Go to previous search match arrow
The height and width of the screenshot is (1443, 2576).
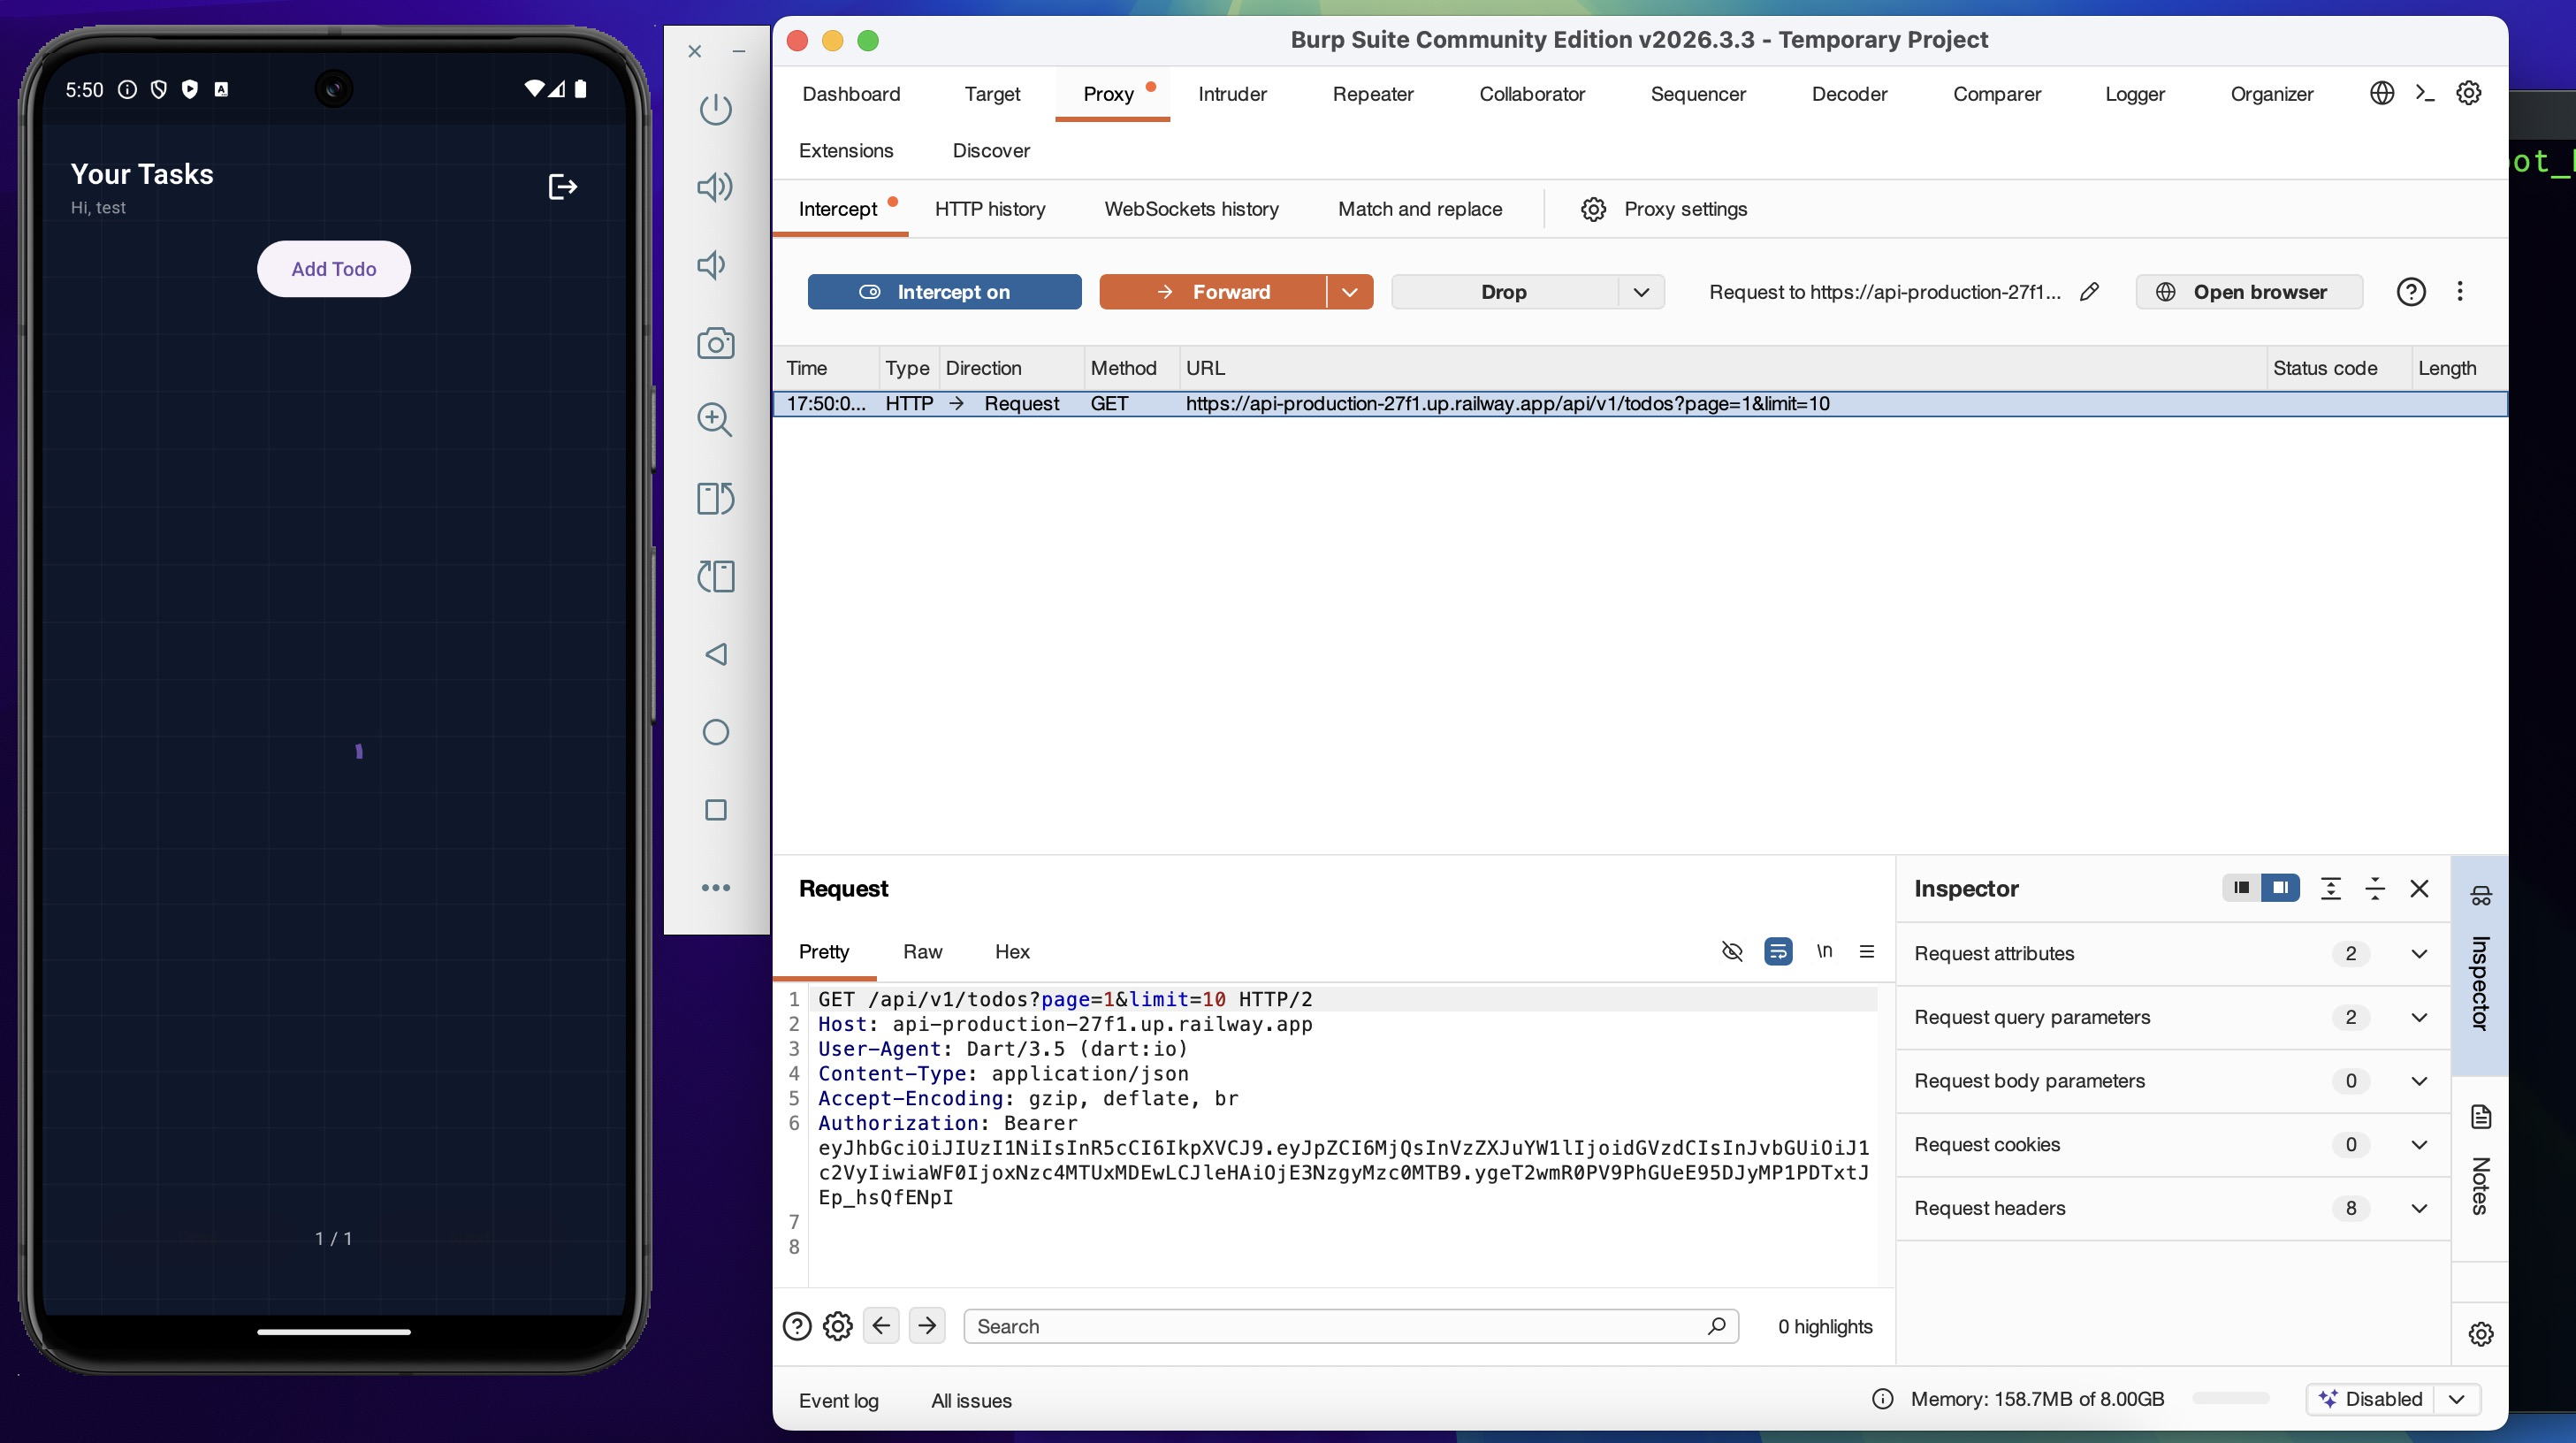pyautogui.click(x=881, y=1326)
